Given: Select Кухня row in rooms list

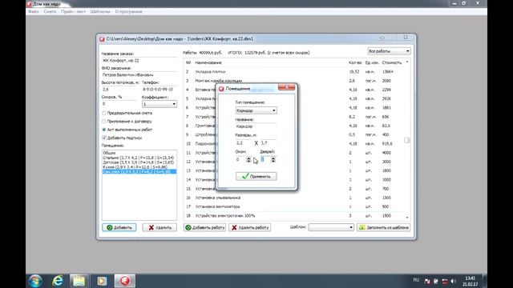Looking at the screenshot, I should coord(139,167).
